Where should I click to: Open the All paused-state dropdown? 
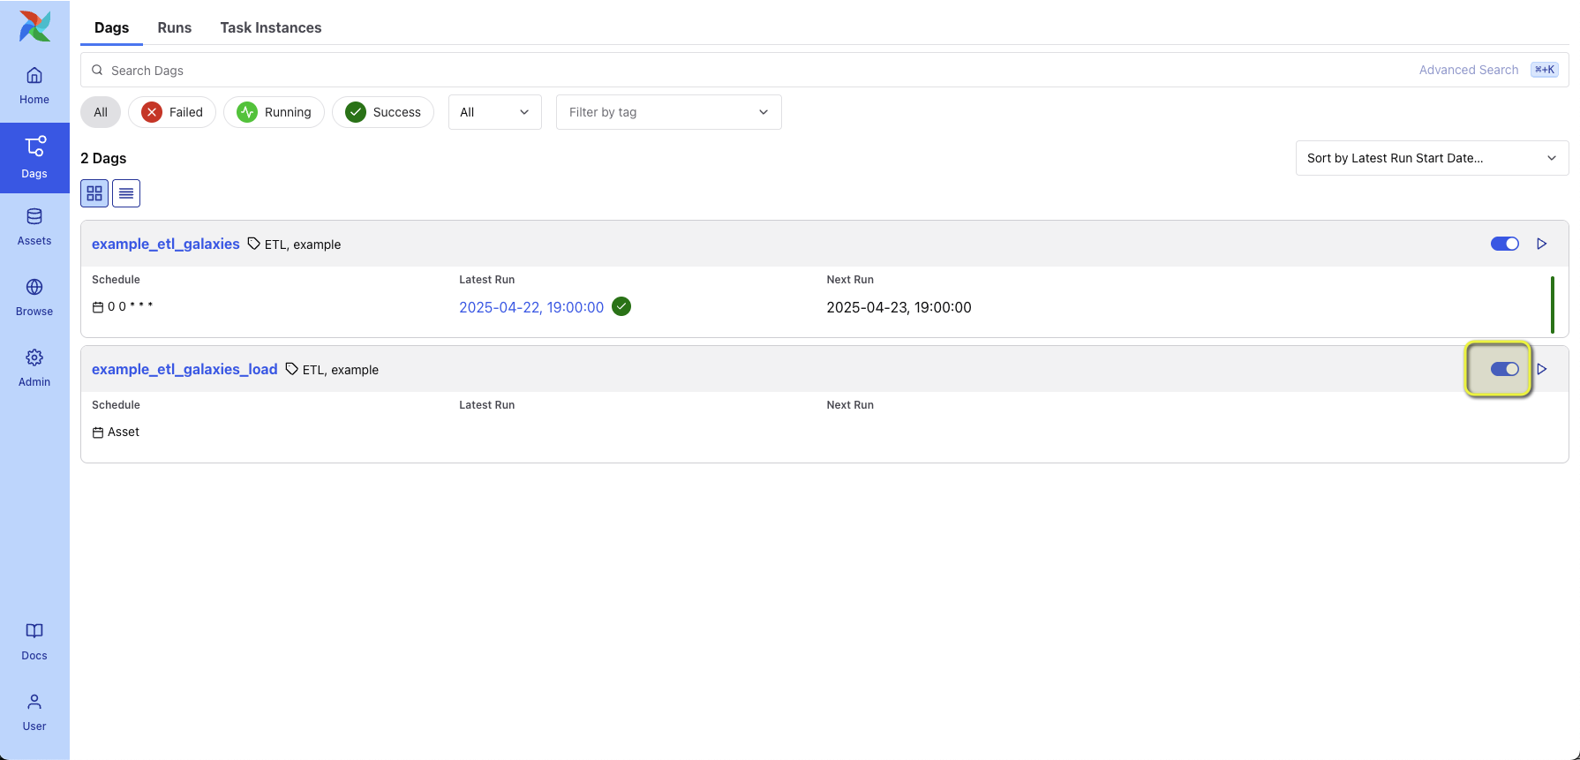[495, 112]
